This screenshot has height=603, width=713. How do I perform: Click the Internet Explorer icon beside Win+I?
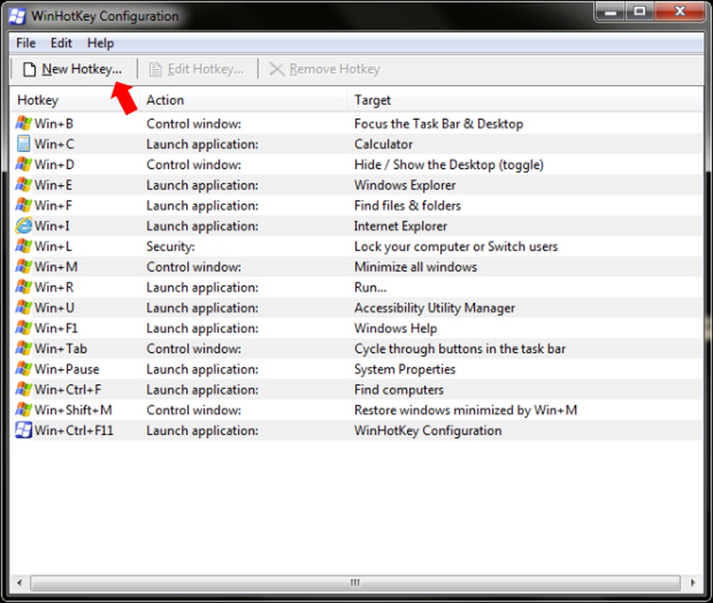[x=23, y=226]
